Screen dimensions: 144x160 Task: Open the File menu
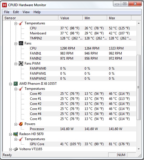click(x=7, y=12)
